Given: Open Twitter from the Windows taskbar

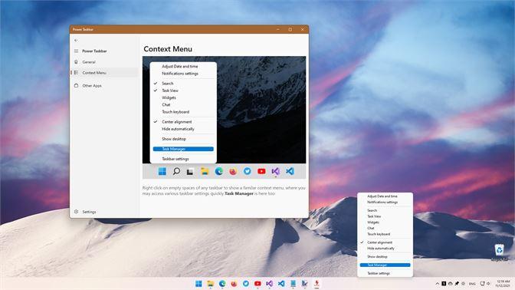Looking at the screenshot, I should tap(246, 284).
